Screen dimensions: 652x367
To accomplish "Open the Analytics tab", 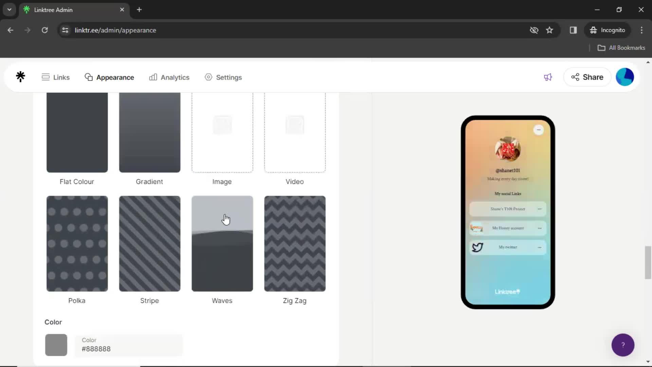I will (x=169, y=77).
